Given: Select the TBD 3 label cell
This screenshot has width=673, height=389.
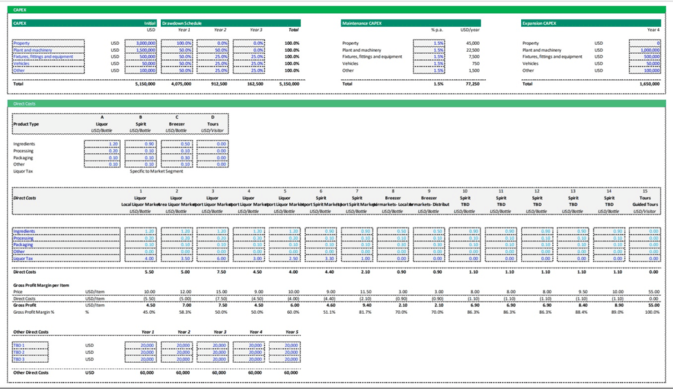Looking at the screenshot, I should tap(30, 359).
